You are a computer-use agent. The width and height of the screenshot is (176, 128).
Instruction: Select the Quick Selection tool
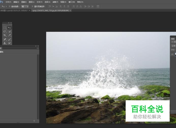click(x=9, y=32)
